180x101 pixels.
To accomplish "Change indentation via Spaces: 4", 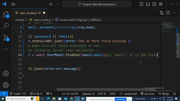I will click(x=88, y=94).
